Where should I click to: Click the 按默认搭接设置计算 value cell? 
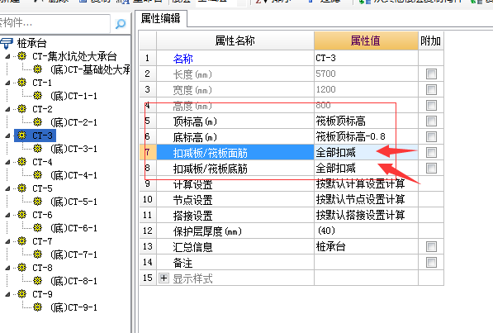pos(366,216)
